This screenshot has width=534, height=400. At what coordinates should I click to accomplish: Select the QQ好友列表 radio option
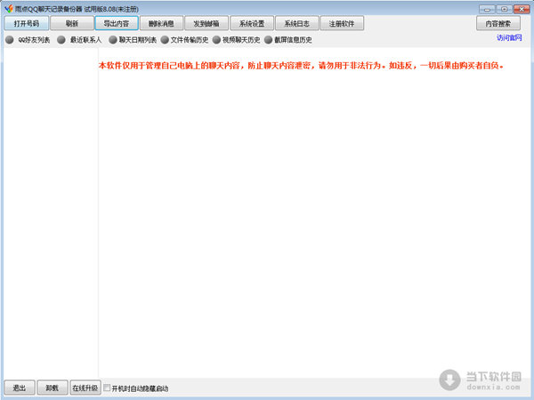point(9,40)
